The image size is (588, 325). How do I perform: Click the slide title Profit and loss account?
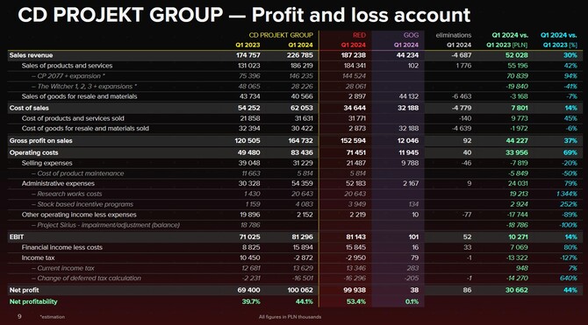(x=361, y=15)
